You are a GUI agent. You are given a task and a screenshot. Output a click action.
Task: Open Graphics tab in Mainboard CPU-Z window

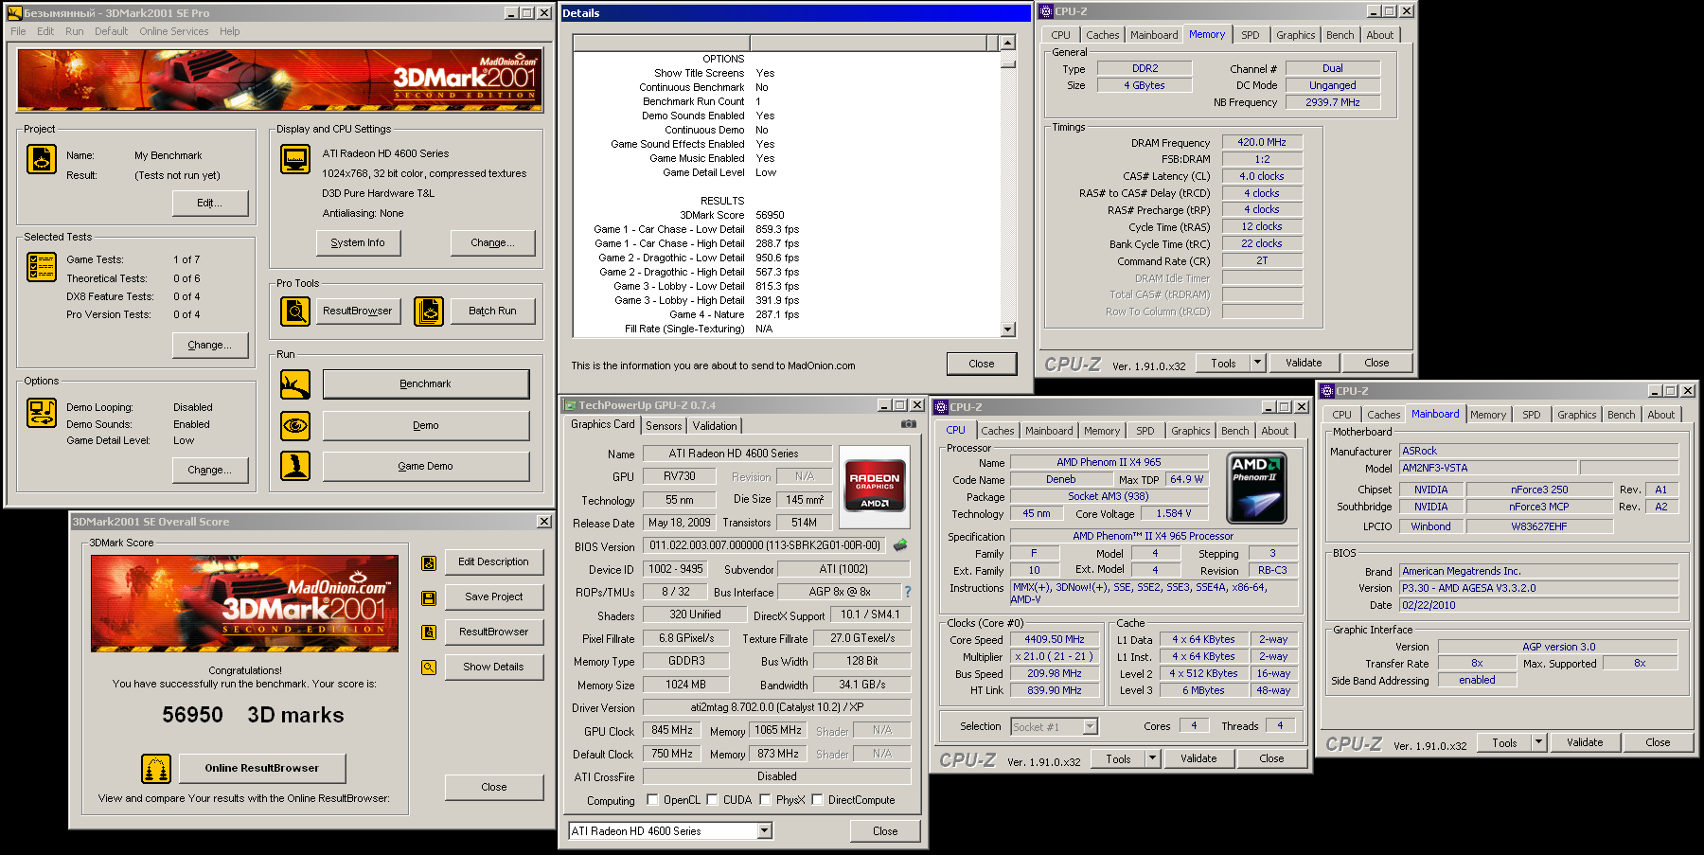click(1576, 415)
